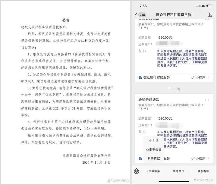Open 联系客服 bottom menu
The height and width of the screenshot is (185, 217).
[203, 171]
